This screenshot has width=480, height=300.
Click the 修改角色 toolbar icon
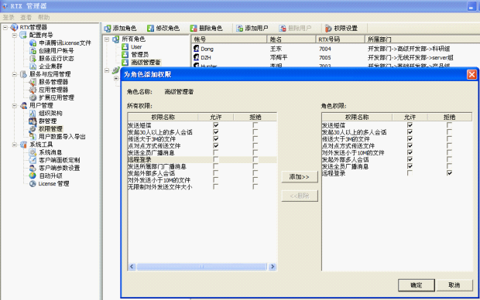150,29
